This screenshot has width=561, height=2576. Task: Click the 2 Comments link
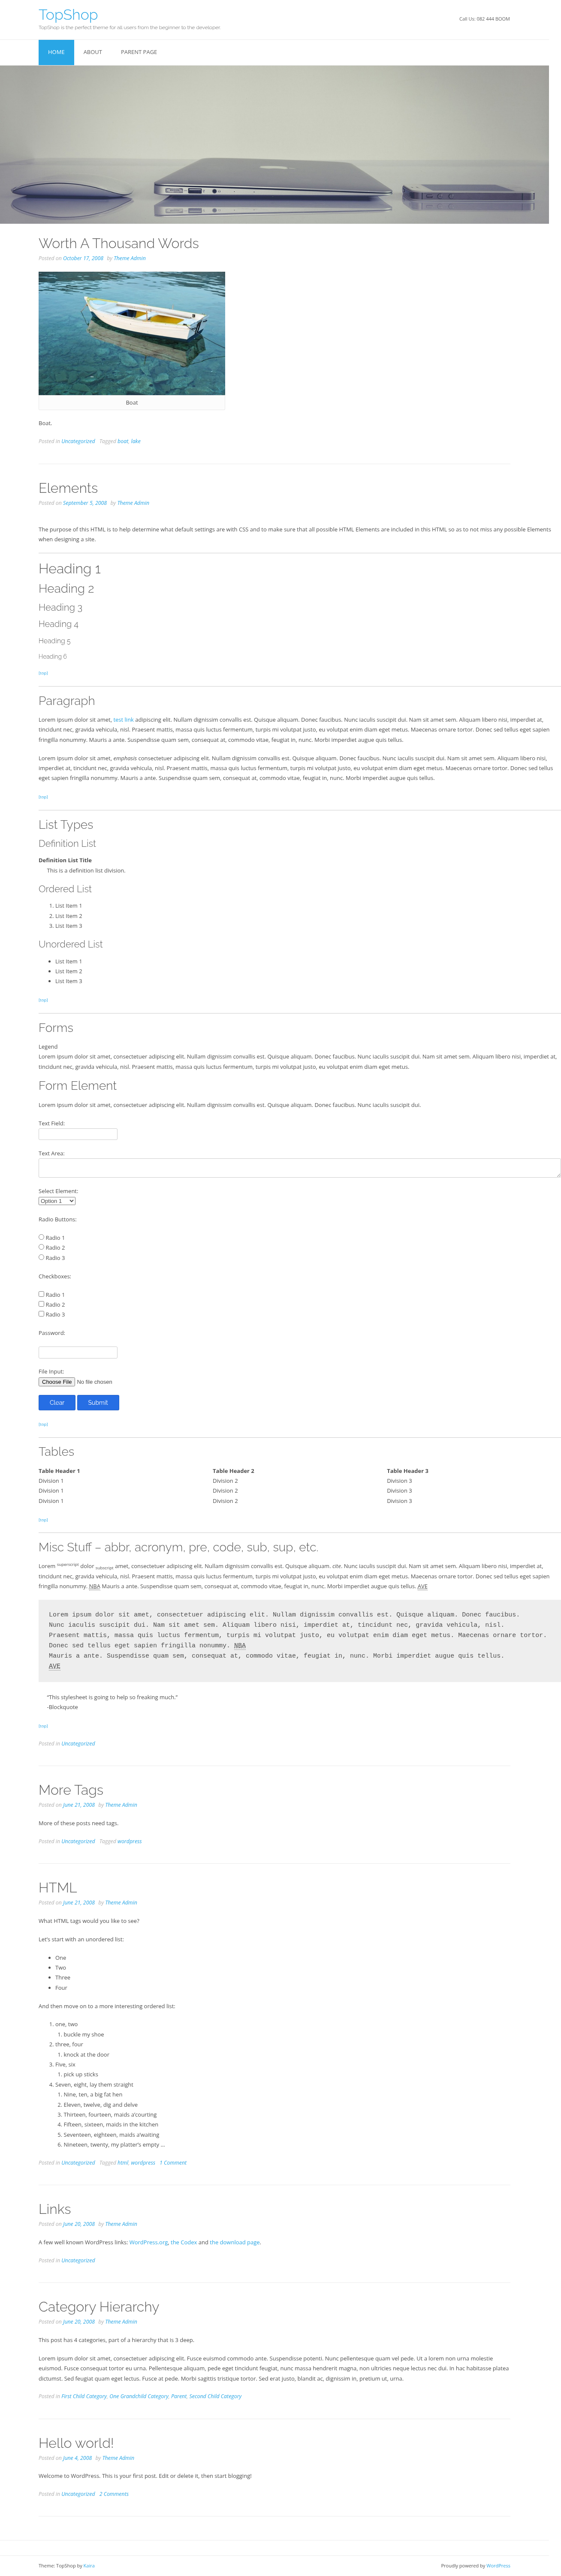[x=114, y=2494]
